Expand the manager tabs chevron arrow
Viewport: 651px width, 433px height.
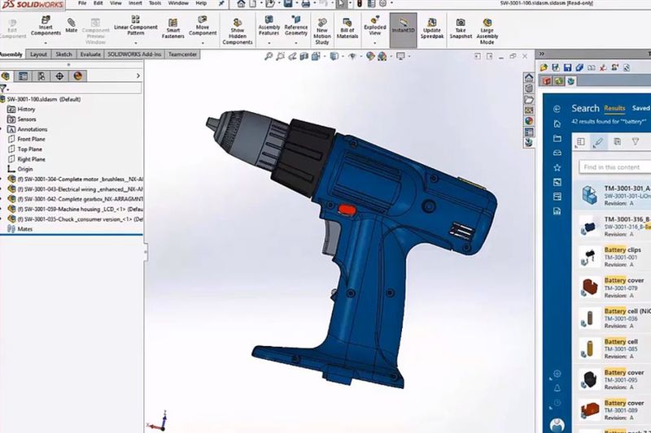tap(138, 76)
